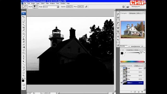Click the toolbox foreground color swatch
Screen dimensions: 167x94
(23, 81)
